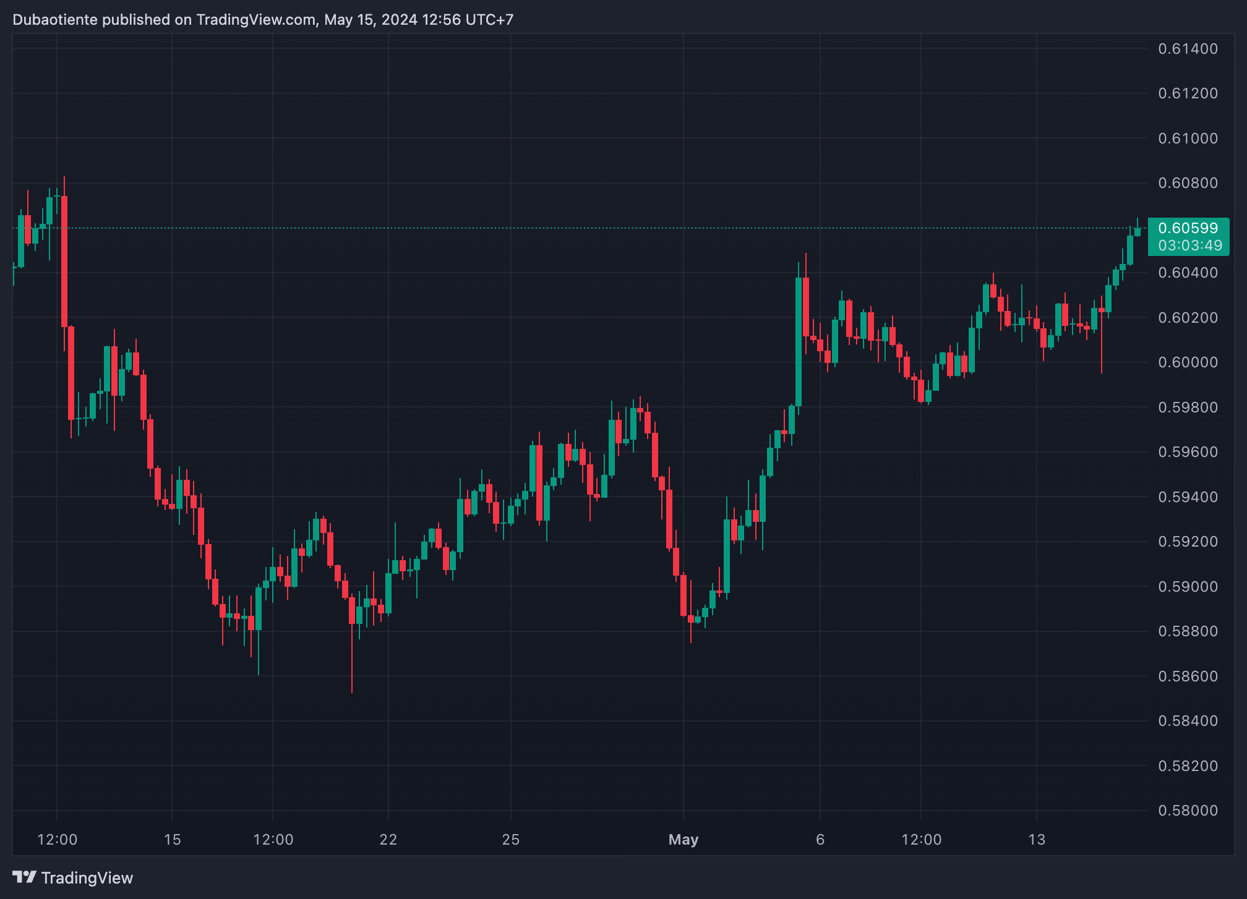1247x899 pixels.
Task: Click price axis label 0.59800
Action: (1188, 407)
